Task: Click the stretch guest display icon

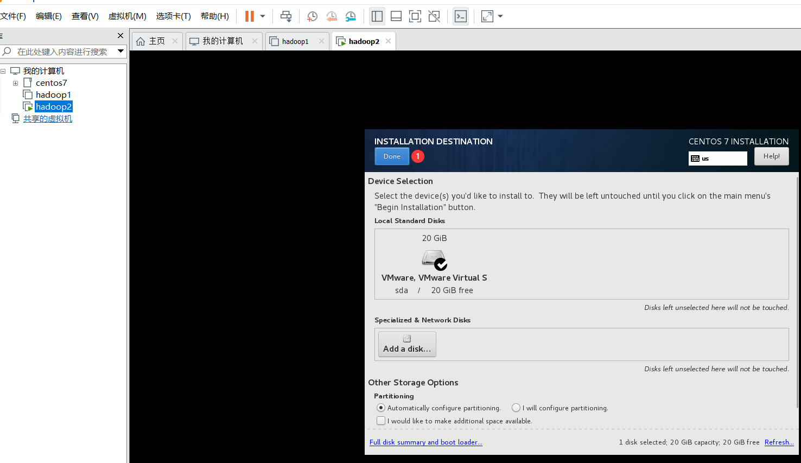Action: [x=487, y=16]
